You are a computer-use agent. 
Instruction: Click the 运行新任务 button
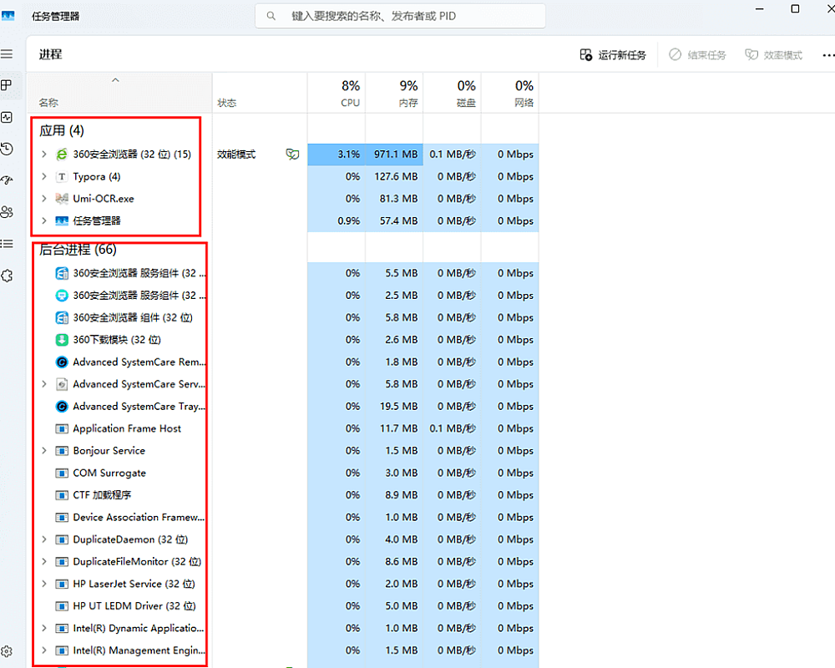coord(613,55)
